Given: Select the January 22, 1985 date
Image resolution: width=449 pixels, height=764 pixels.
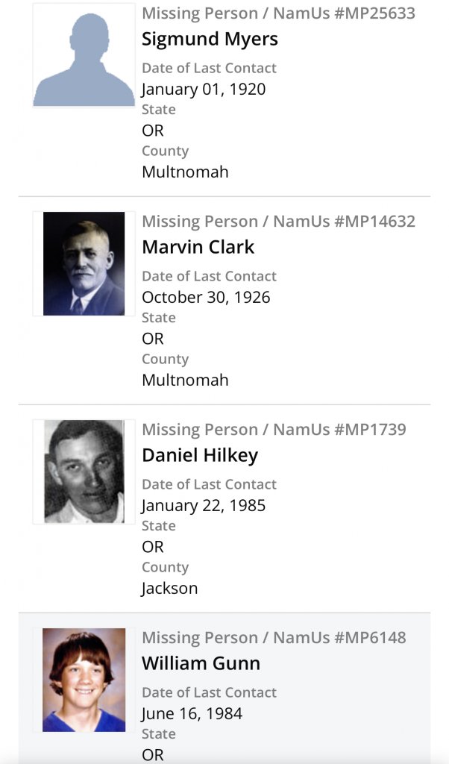Looking at the screenshot, I should 204,506.
